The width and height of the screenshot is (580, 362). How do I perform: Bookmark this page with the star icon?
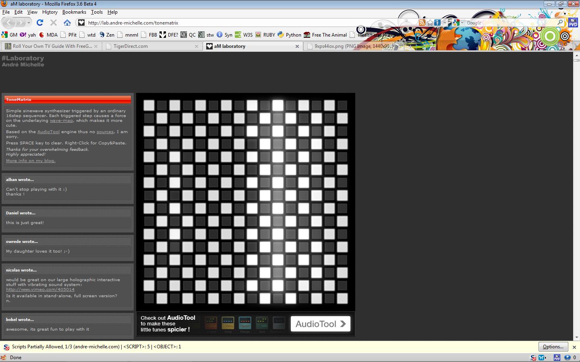(430, 23)
